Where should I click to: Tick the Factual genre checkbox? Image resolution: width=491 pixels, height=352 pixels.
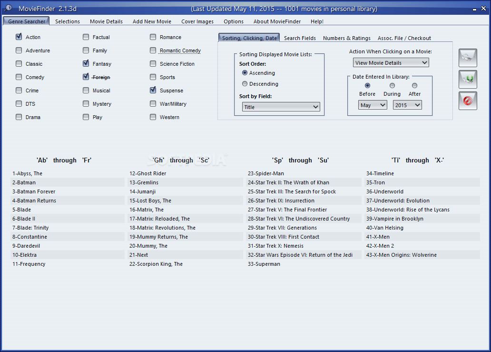click(x=86, y=37)
